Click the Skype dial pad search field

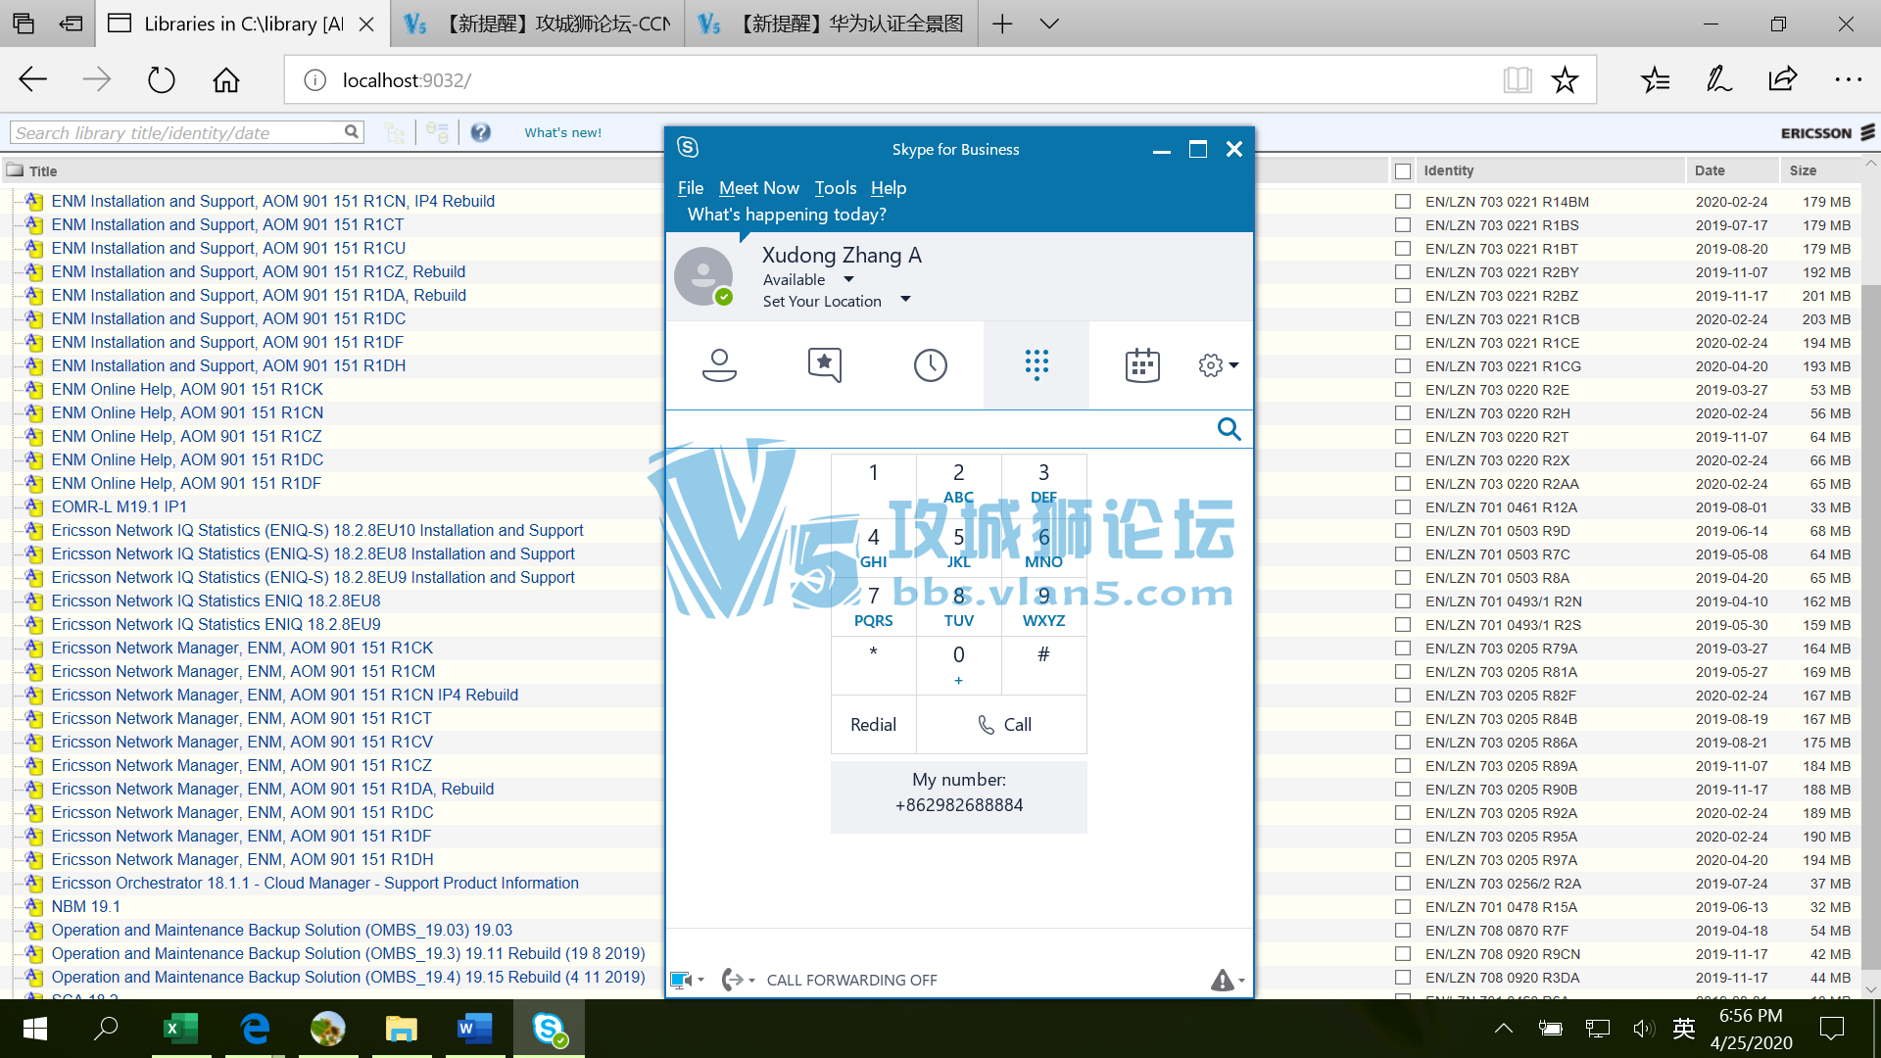click(940, 429)
